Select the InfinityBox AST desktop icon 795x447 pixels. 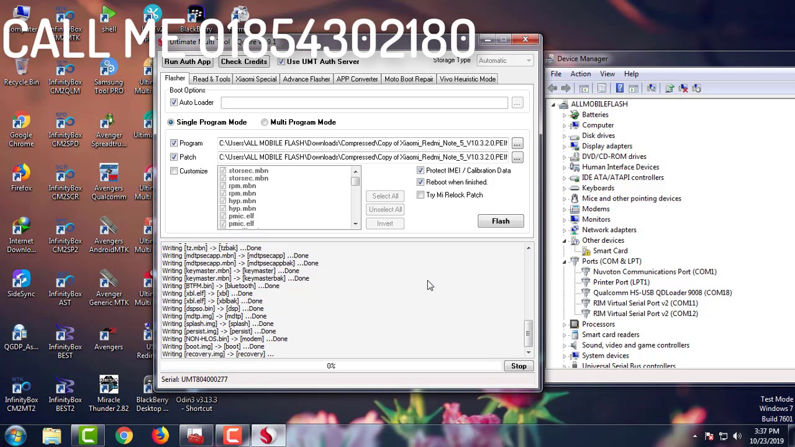(65, 288)
